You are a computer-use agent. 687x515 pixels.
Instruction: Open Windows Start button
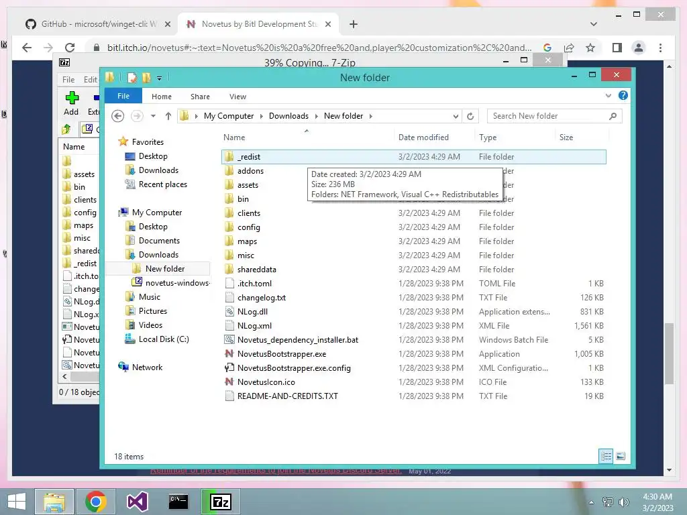click(x=16, y=502)
